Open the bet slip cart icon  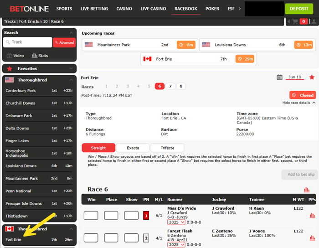pos(295,21)
